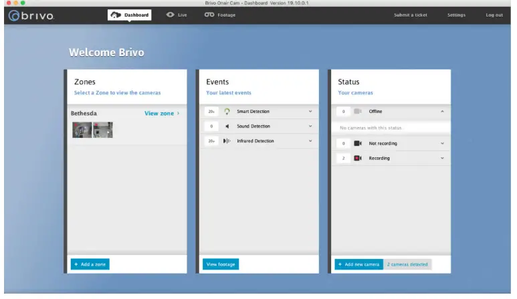The image size is (517, 299).
Task: Click the 2 cameras detected label
Action: coord(407,264)
